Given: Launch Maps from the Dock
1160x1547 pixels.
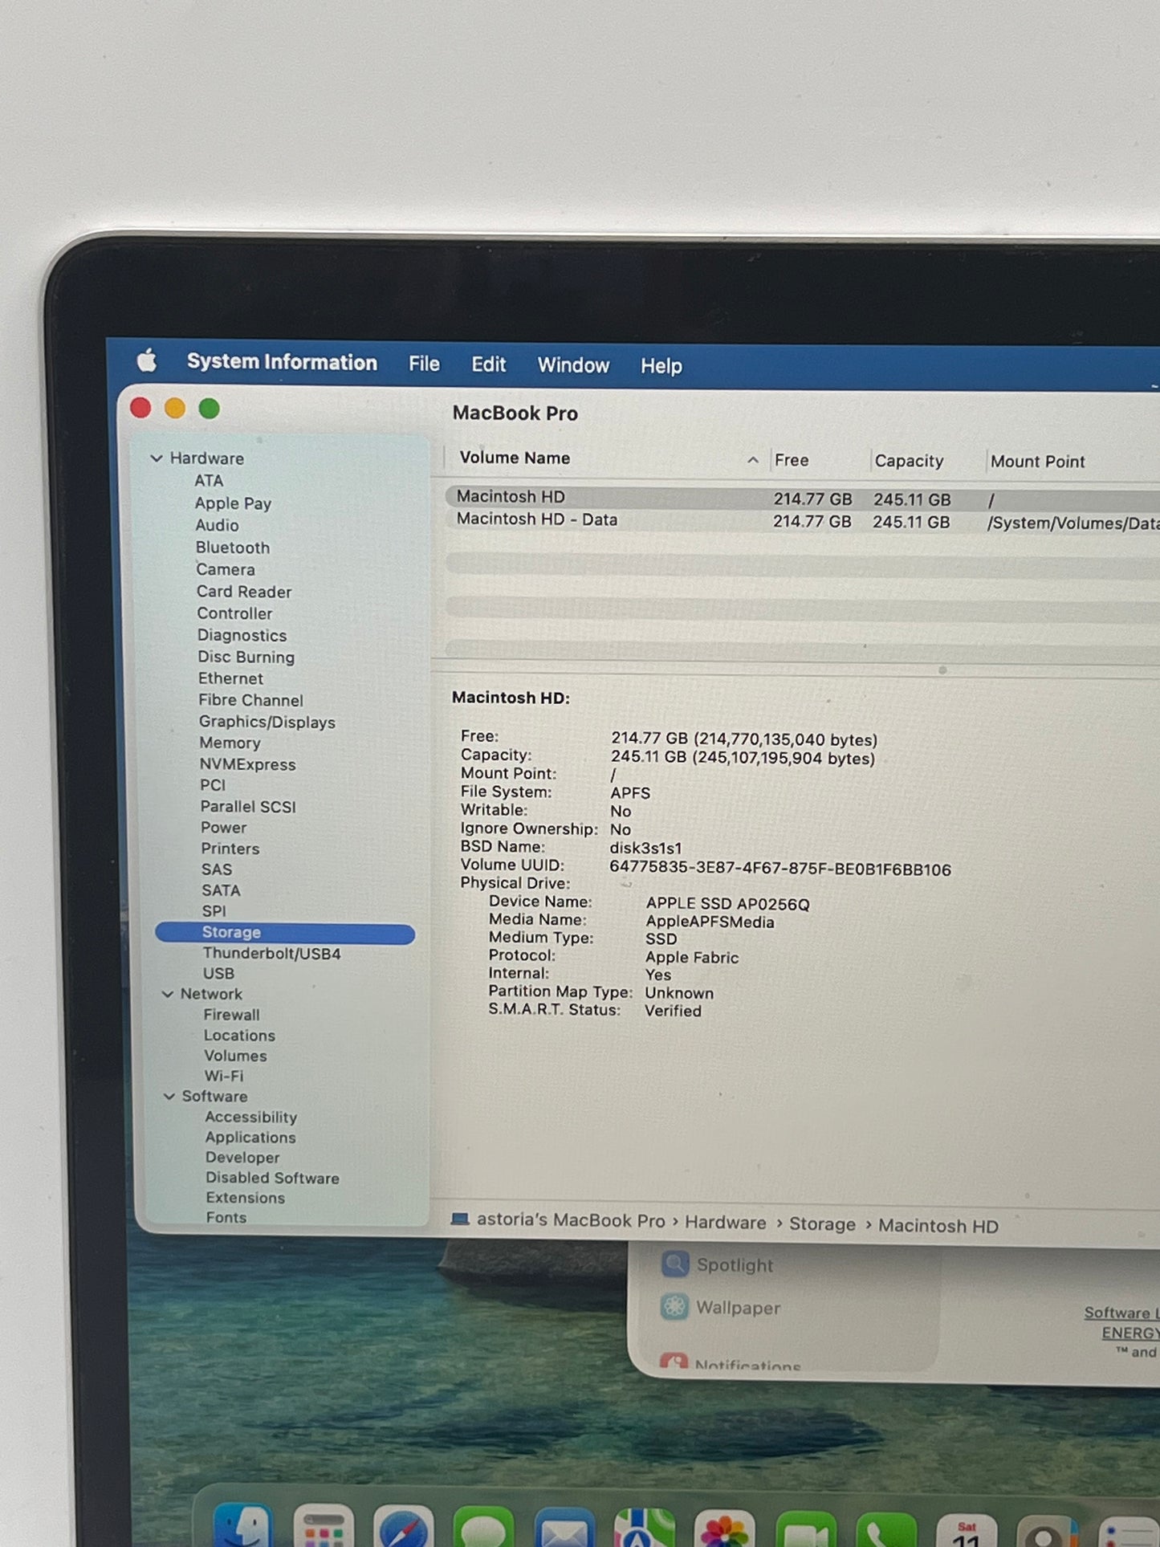Looking at the screenshot, I should [x=644, y=1529].
